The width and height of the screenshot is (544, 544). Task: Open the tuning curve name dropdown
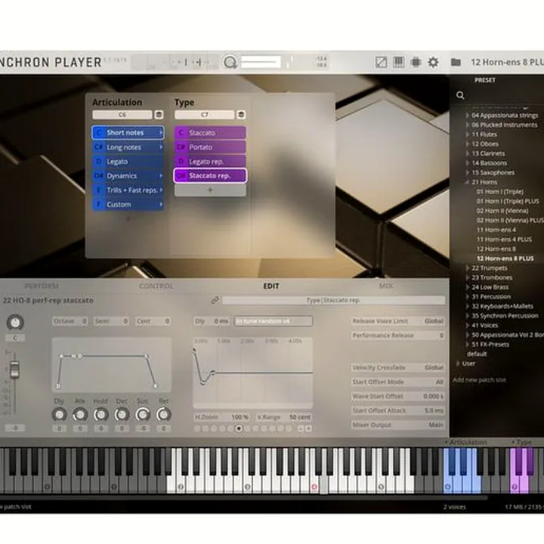click(274, 321)
